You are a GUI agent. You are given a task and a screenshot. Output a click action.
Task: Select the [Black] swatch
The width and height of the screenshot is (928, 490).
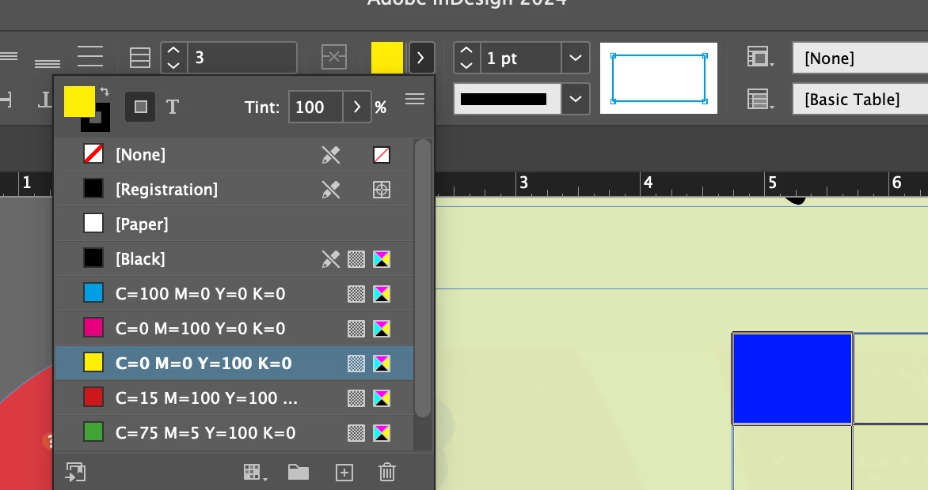[x=234, y=259]
